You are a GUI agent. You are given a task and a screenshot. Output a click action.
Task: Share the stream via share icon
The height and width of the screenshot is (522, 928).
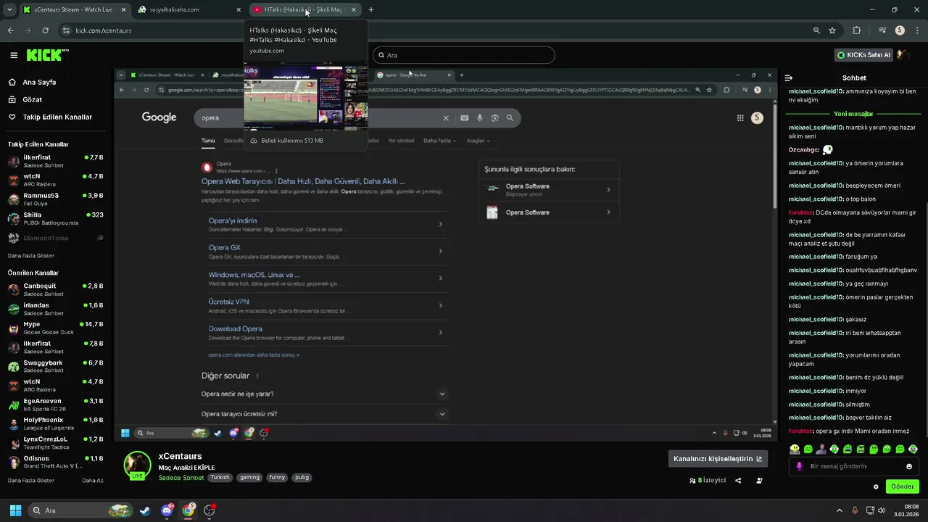pyautogui.click(x=738, y=480)
